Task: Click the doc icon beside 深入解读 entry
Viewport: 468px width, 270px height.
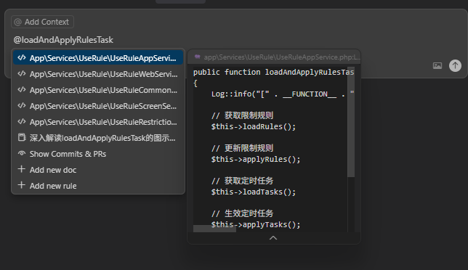Action: coord(22,137)
